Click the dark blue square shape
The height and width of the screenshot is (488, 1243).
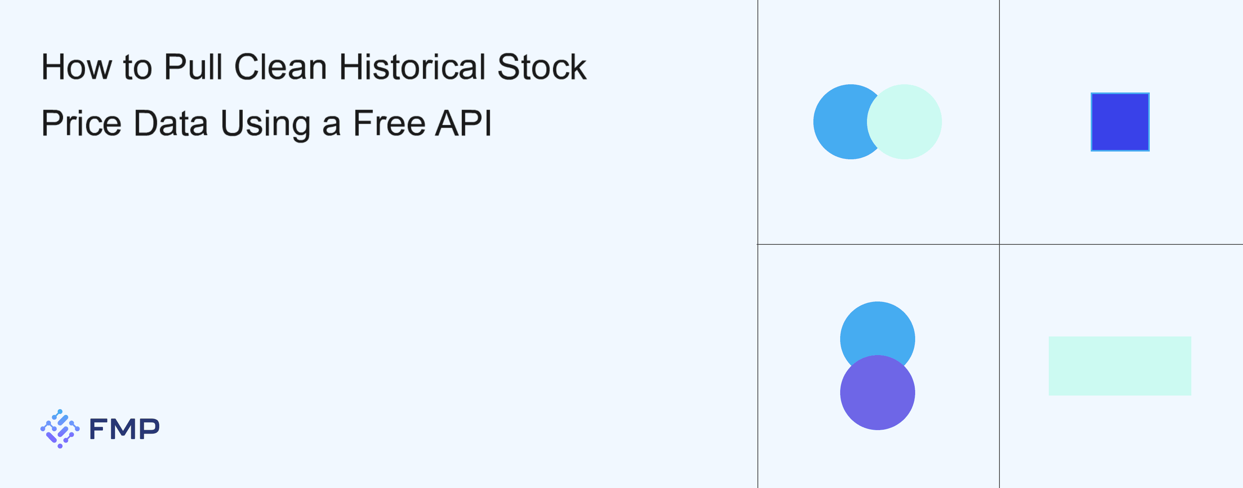[x=1119, y=122]
